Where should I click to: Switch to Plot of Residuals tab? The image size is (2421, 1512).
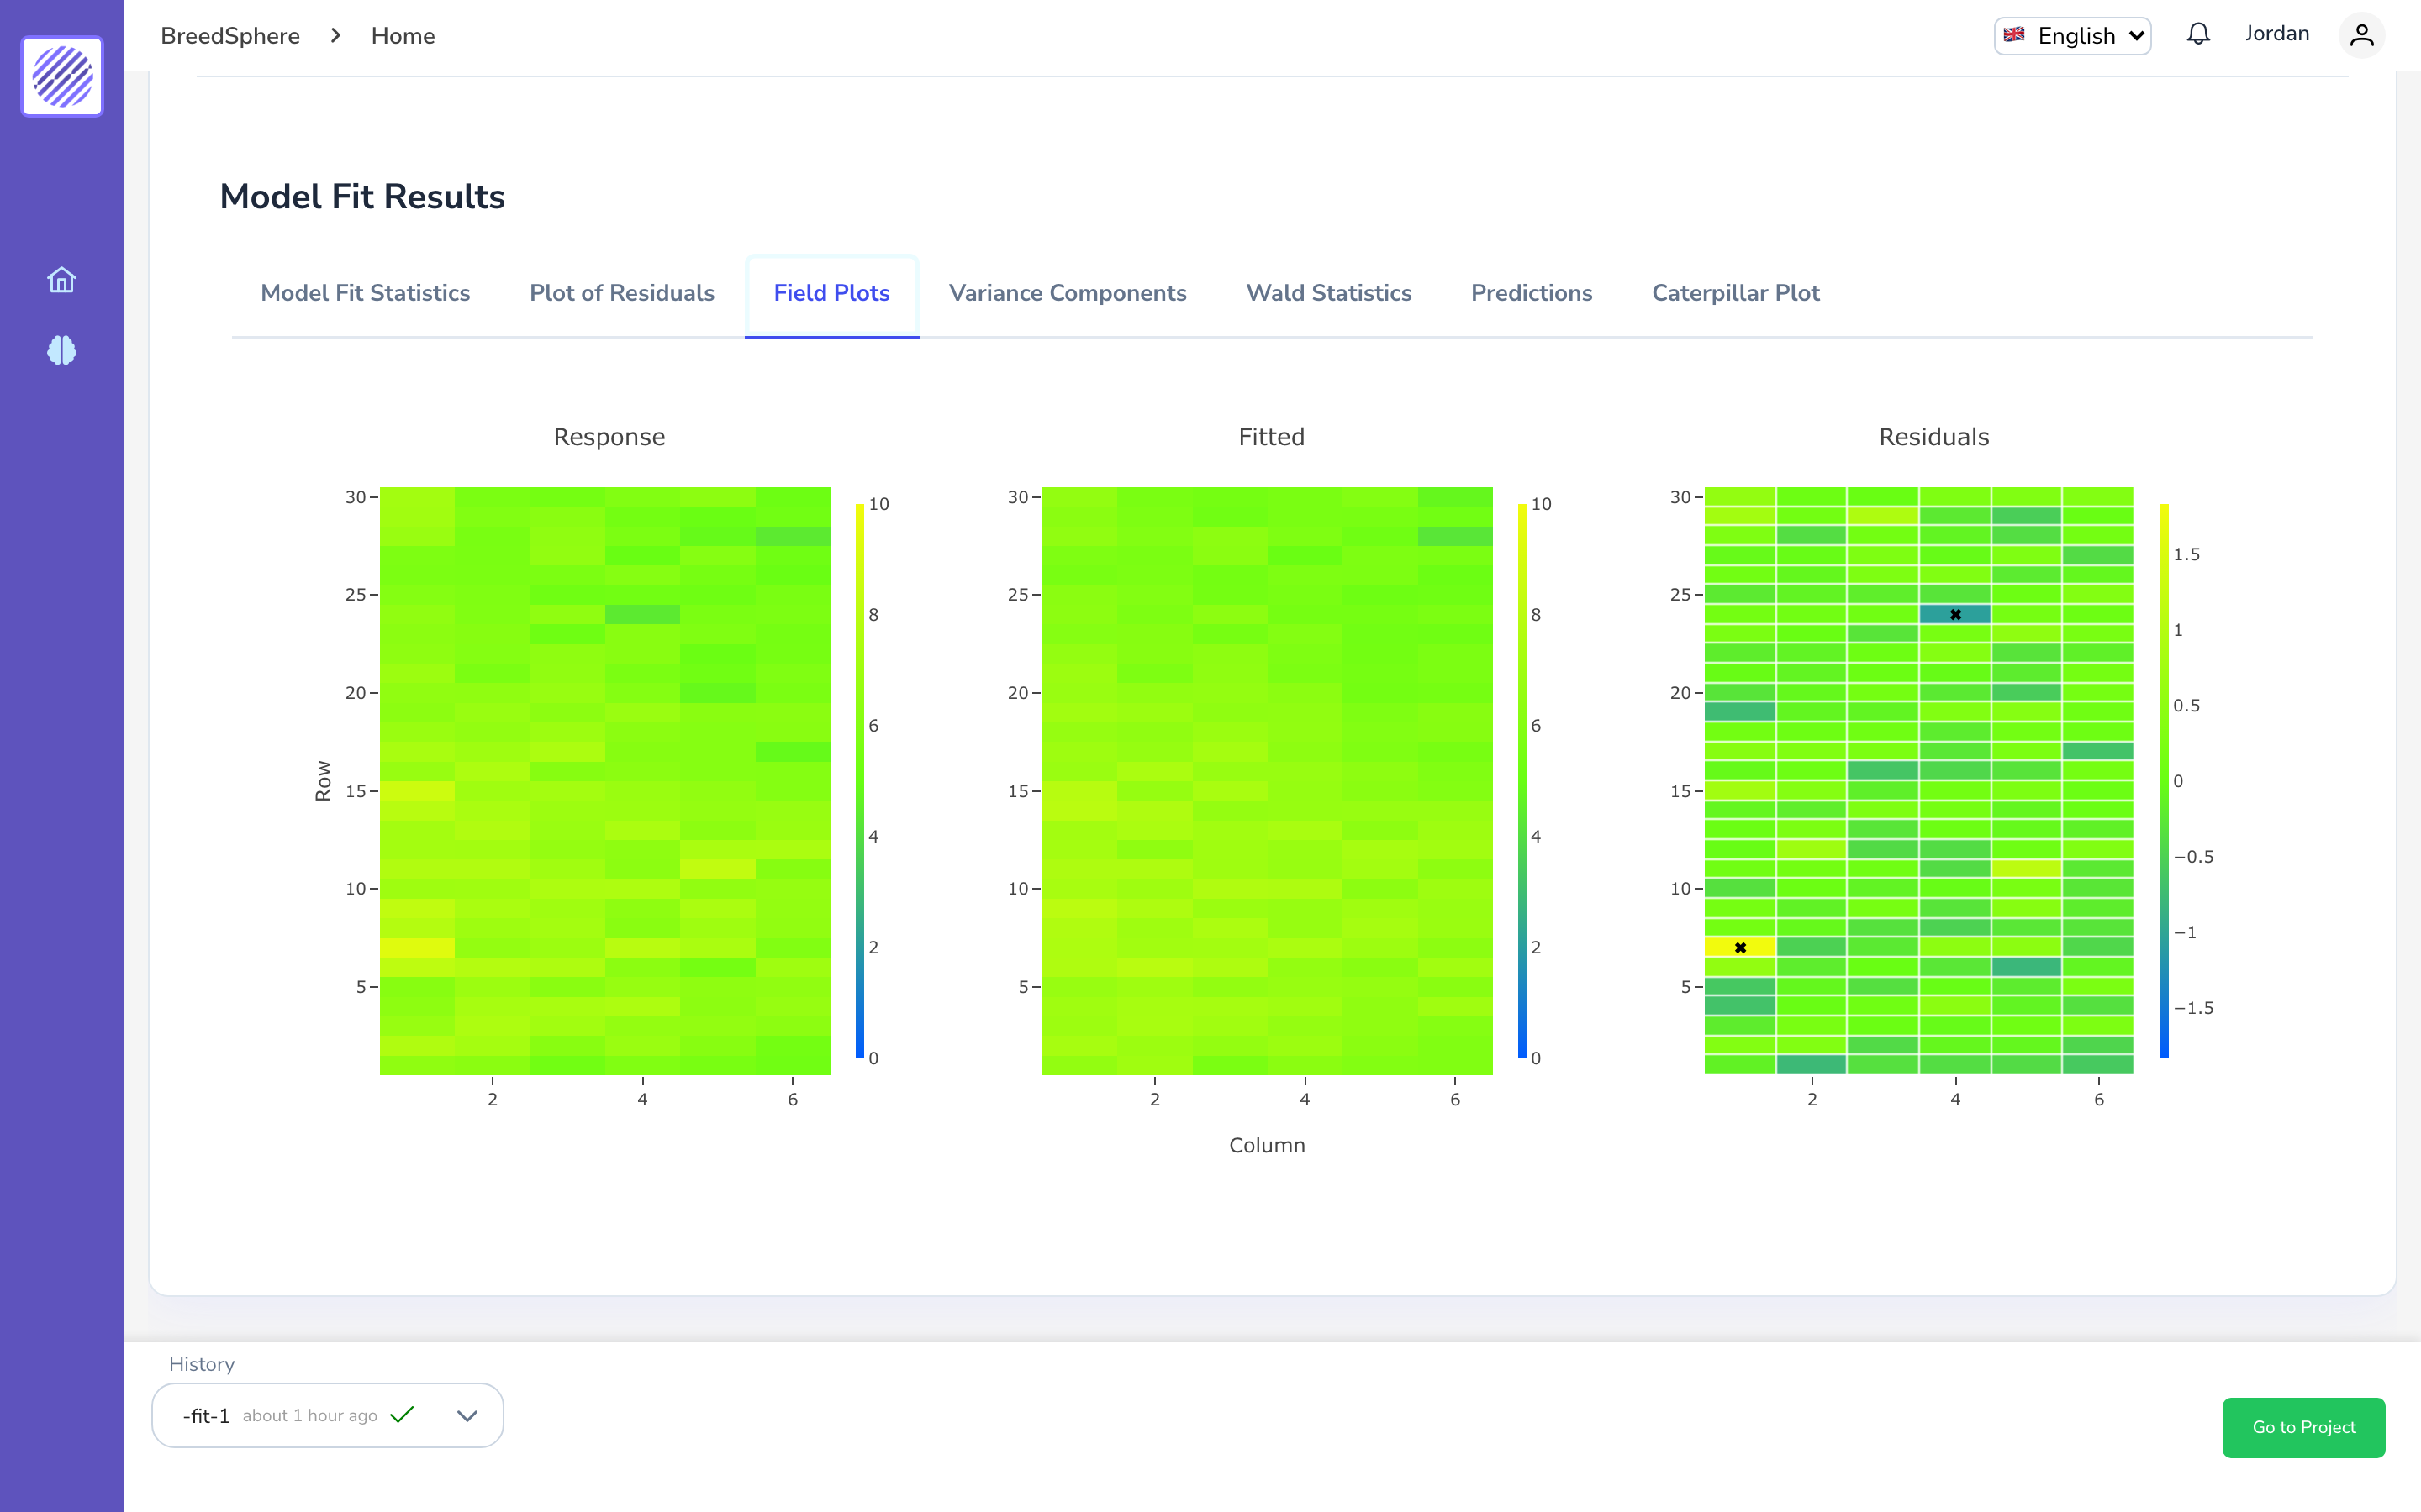621,293
